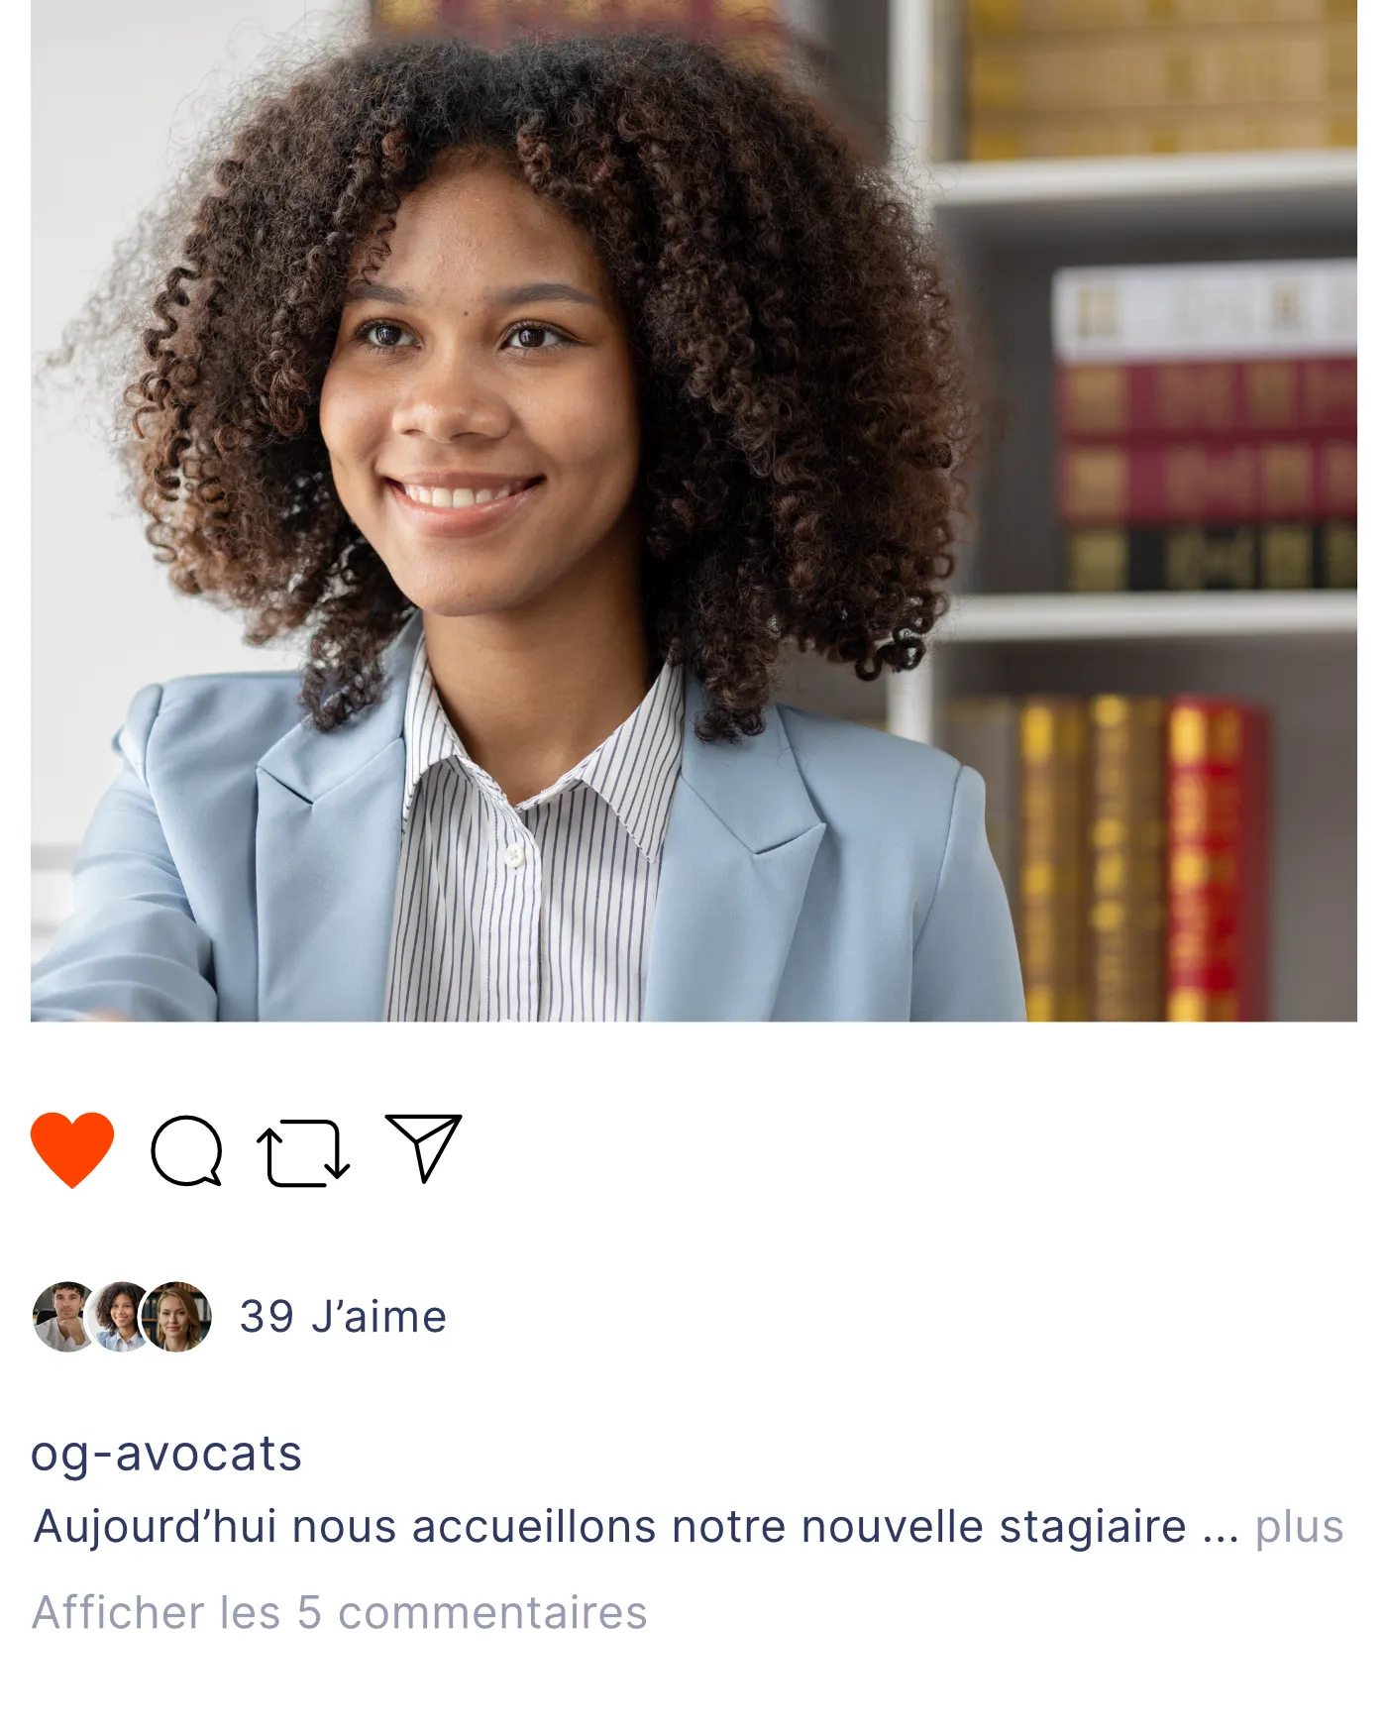Click the word "J'aime" beside the avatars
This screenshot has width=1387, height=1732.
(379, 1317)
